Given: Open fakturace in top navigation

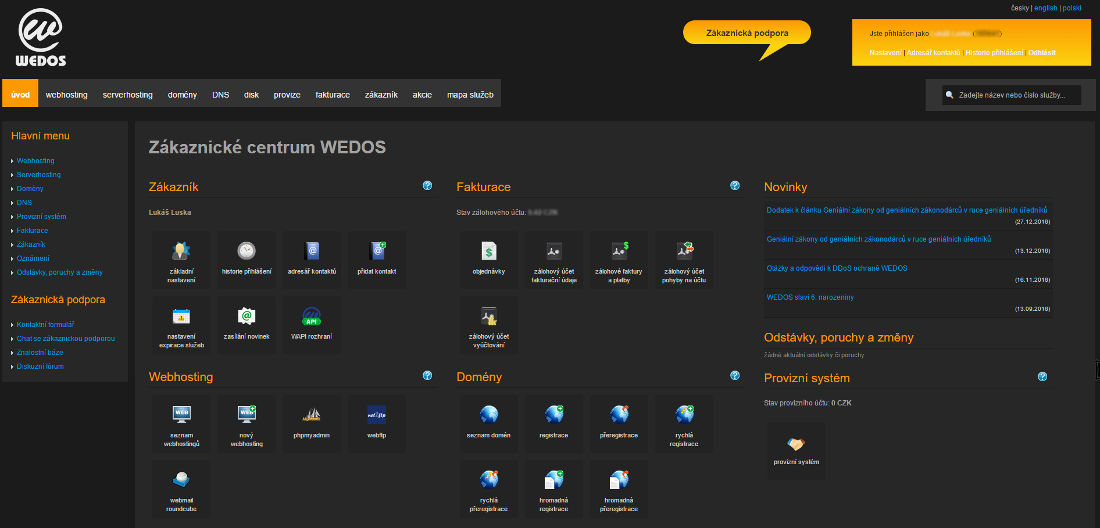Looking at the screenshot, I should click(x=333, y=95).
